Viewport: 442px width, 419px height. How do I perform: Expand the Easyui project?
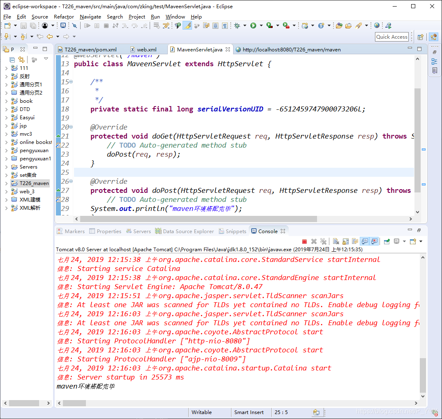6,118
